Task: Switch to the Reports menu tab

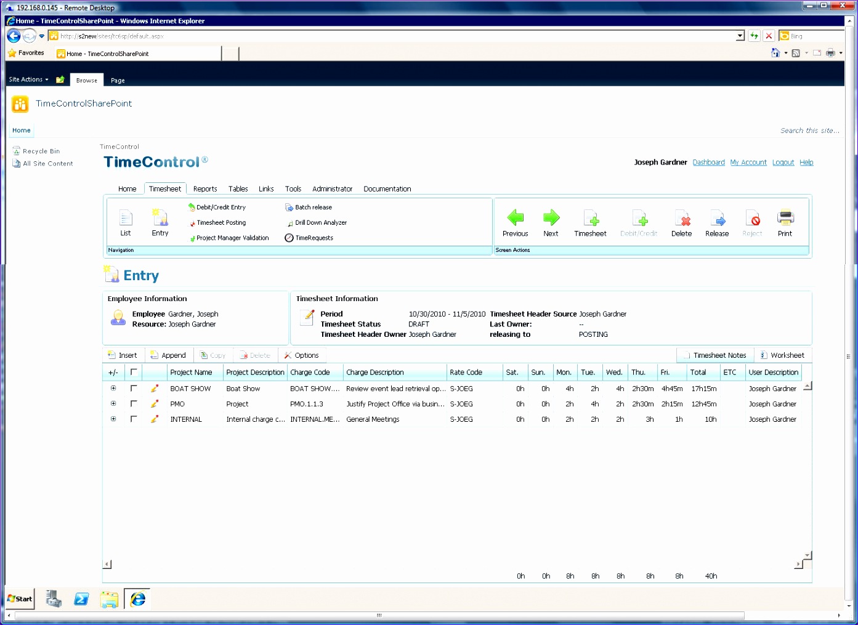Action: tap(205, 189)
